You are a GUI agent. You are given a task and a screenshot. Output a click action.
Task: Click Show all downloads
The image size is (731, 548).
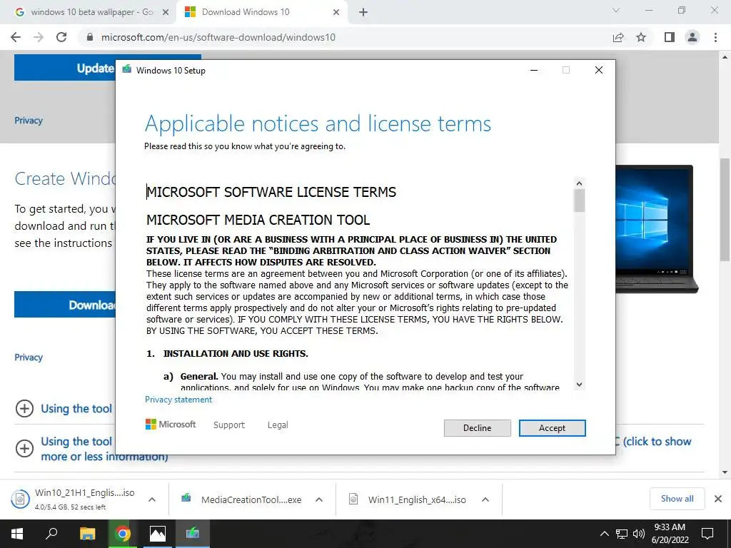coord(677,499)
